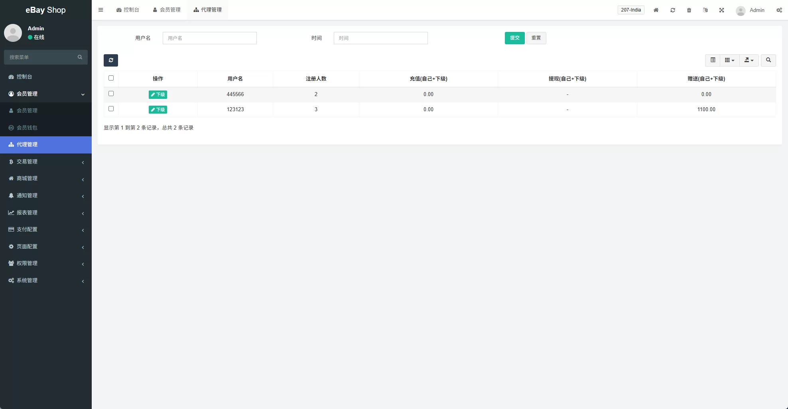Select the checkbox for user 445566
The height and width of the screenshot is (409, 788).
tap(111, 93)
